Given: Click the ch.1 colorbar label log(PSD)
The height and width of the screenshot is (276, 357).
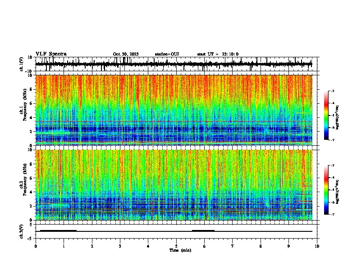Looking at the screenshot, I should [x=338, y=117].
